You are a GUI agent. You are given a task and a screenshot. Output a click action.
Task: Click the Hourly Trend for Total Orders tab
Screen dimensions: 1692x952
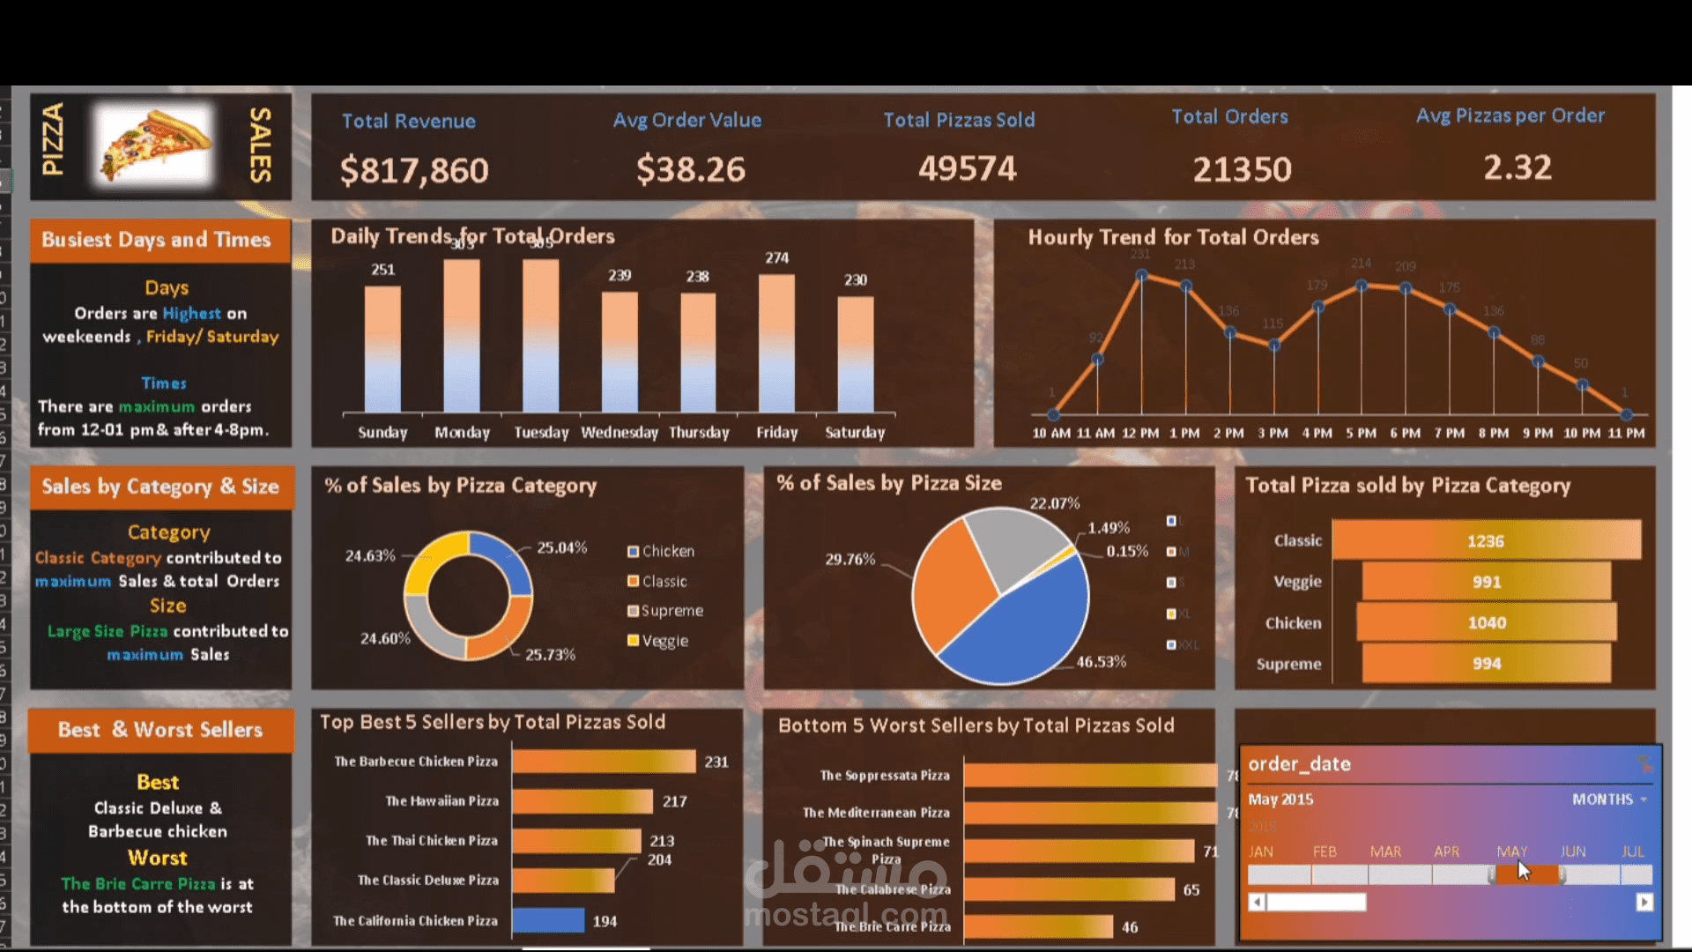[1174, 237]
